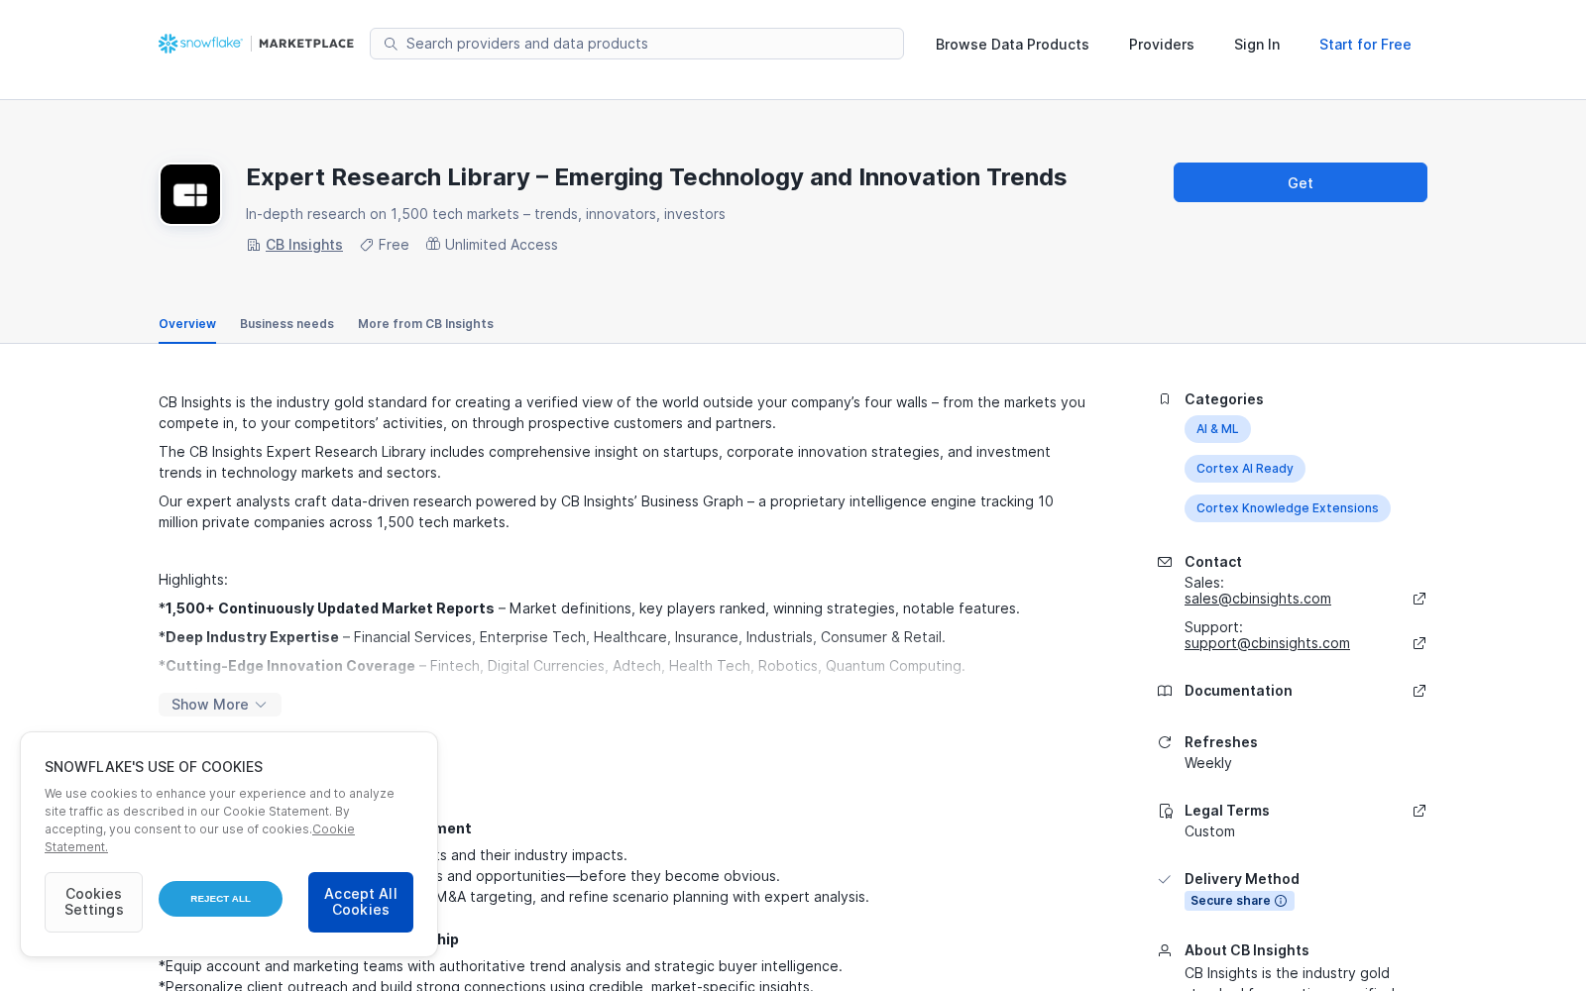This screenshot has height=991, width=1586.
Task: Select the AI & ML category tag
Action: [1217, 429]
